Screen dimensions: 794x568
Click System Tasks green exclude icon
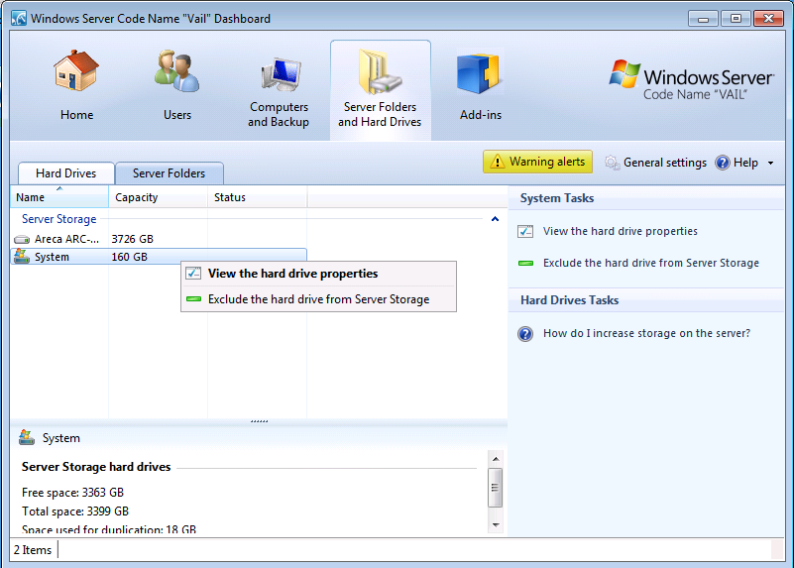coord(525,264)
